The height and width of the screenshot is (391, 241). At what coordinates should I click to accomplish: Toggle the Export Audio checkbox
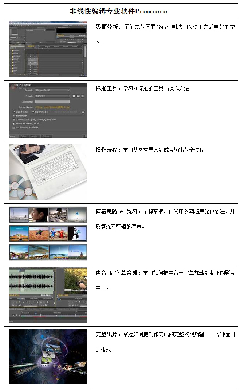pos(33,112)
